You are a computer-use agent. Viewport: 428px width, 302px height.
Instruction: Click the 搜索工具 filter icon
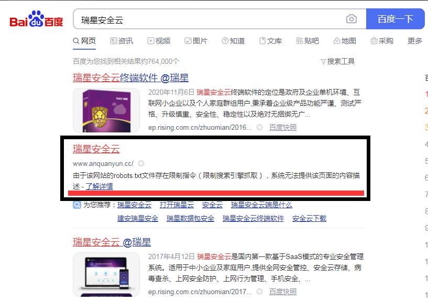[x=323, y=62]
